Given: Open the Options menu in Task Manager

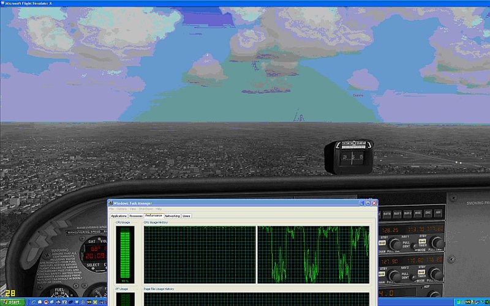Looking at the screenshot, I should click(121, 209).
